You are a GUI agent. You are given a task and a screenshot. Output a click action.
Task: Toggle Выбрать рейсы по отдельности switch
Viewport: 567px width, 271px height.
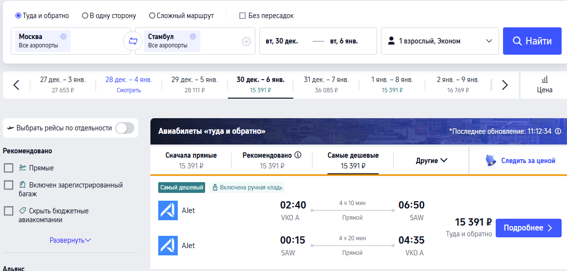click(125, 128)
